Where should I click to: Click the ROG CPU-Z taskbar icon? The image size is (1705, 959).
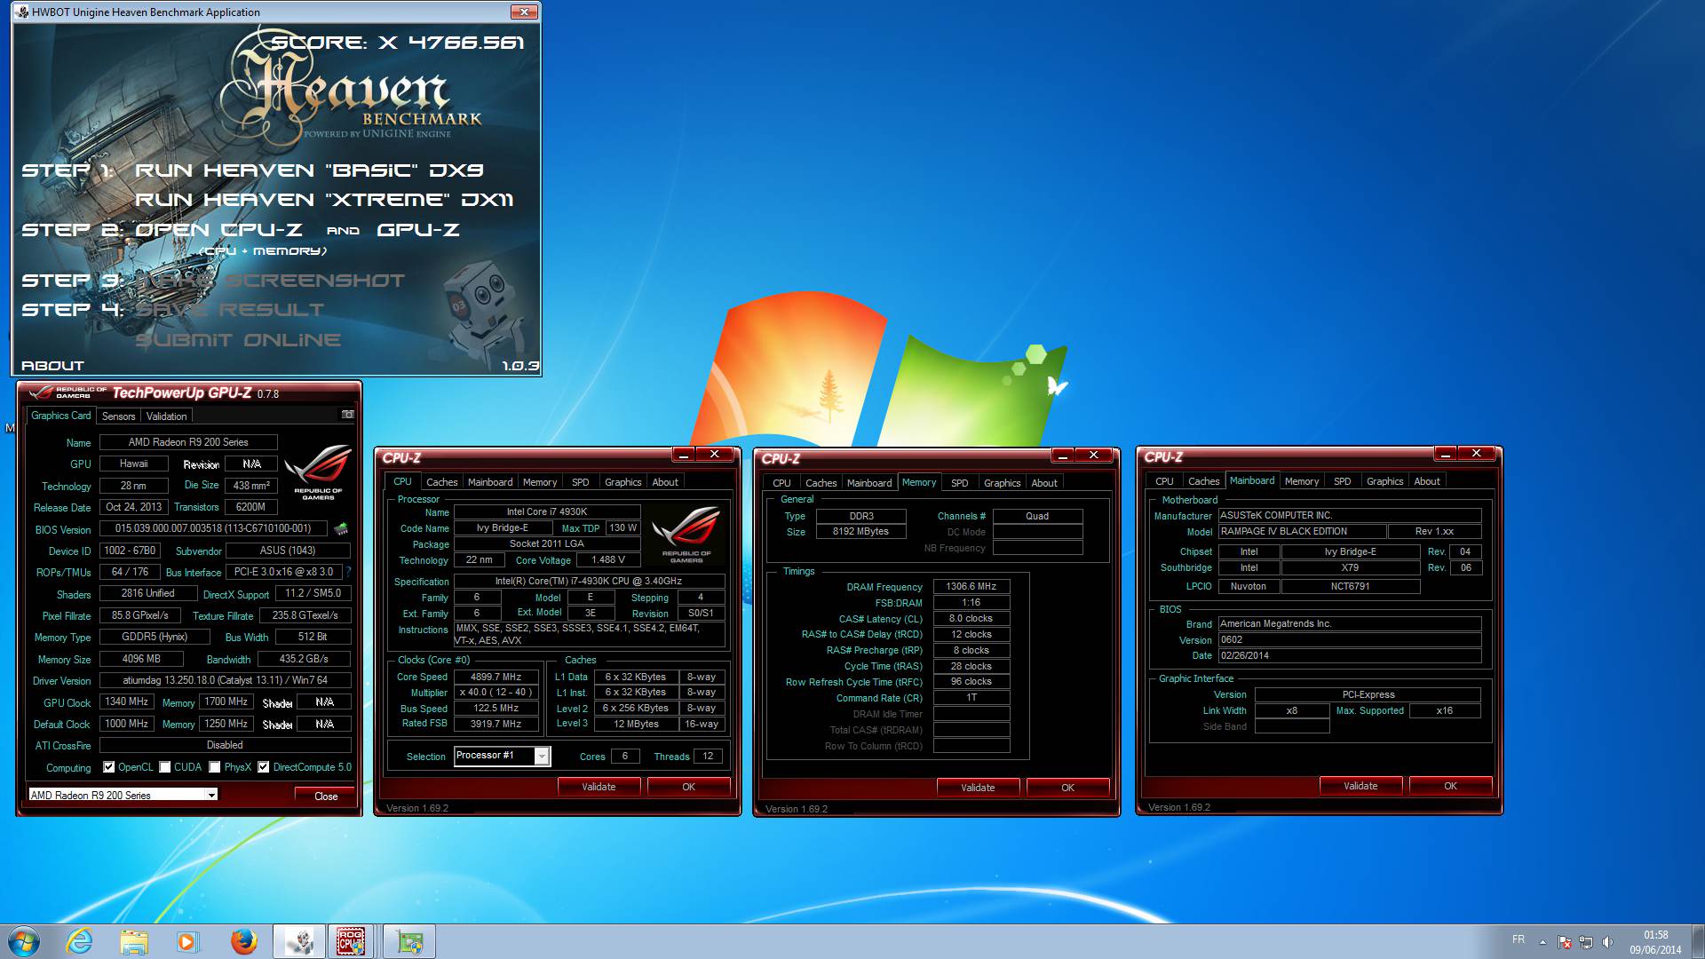tap(353, 941)
